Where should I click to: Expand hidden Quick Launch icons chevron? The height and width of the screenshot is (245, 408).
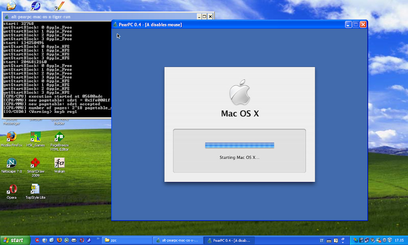pos(98,239)
